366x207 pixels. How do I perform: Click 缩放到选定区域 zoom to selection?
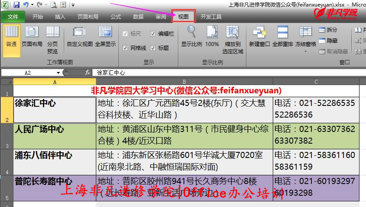(x=233, y=40)
